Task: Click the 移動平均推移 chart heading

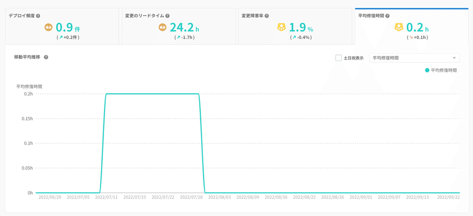Action: (x=27, y=57)
